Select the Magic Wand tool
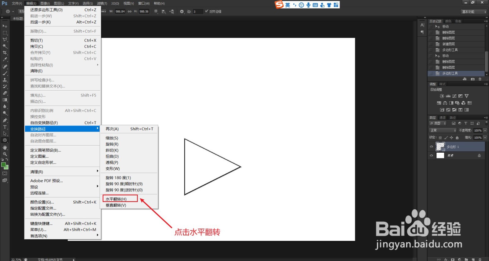 pyautogui.click(x=5, y=46)
